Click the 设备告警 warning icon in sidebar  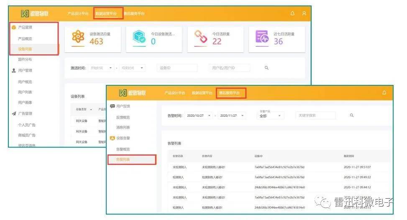coord(112,138)
